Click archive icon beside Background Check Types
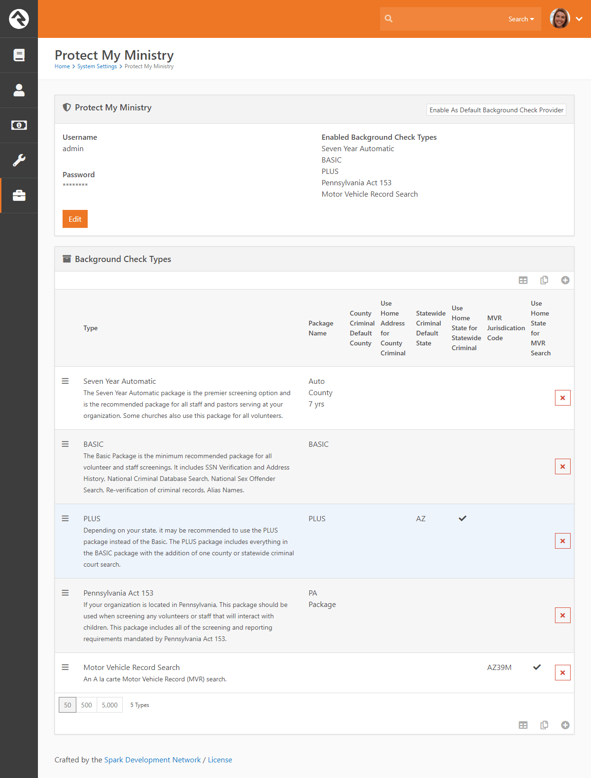 pos(67,259)
